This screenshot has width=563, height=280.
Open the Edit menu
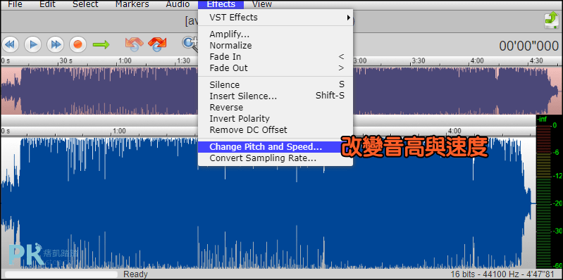coord(47,4)
